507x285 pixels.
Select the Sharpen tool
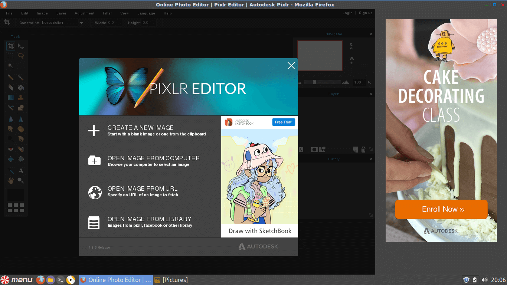pos(21,119)
